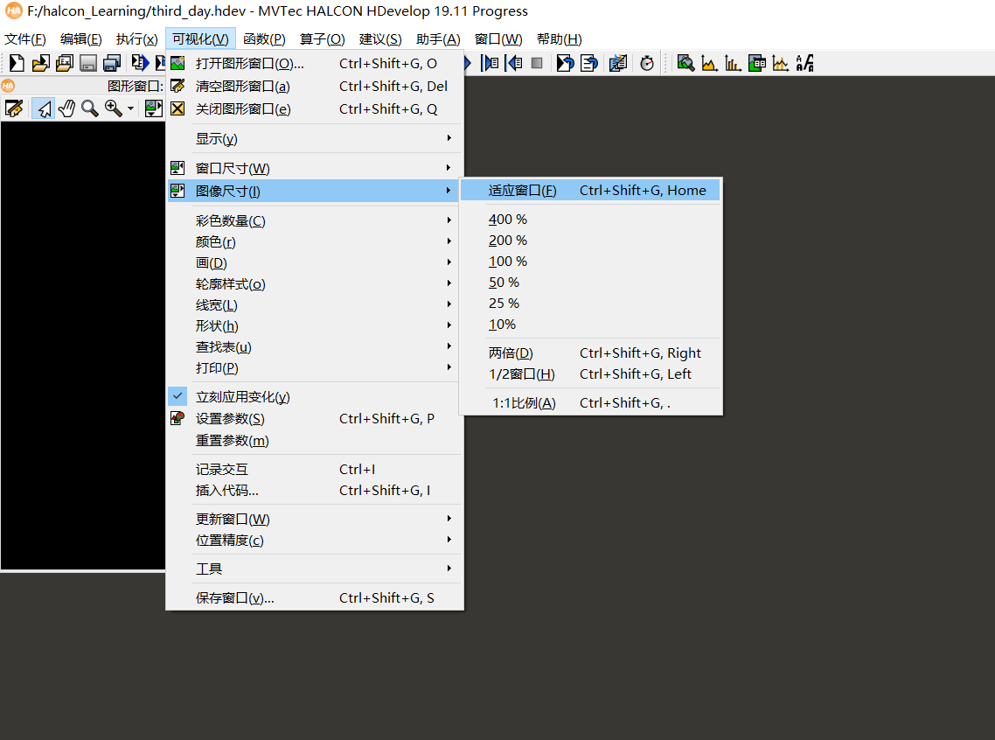995x740 pixels.
Task: Open the Line Profile icon
Action: pyautogui.click(x=781, y=63)
